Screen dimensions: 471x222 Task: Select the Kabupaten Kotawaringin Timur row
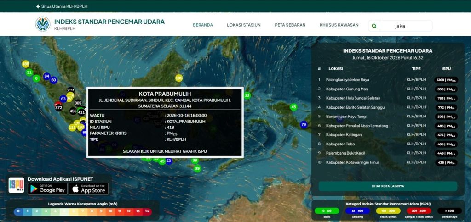(x=388, y=163)
